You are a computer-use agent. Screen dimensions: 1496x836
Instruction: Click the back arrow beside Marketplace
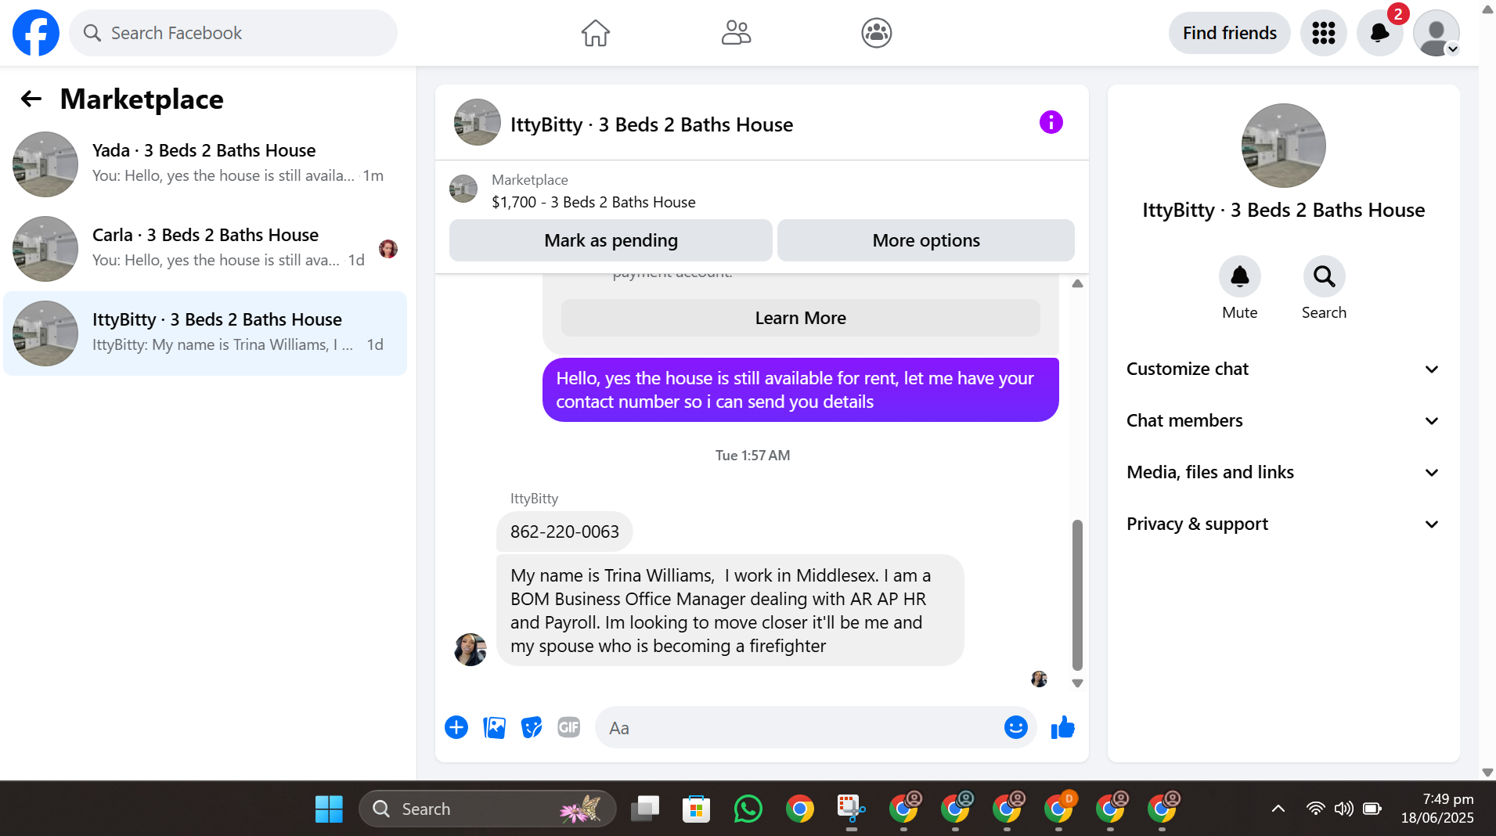pos(31,99)
